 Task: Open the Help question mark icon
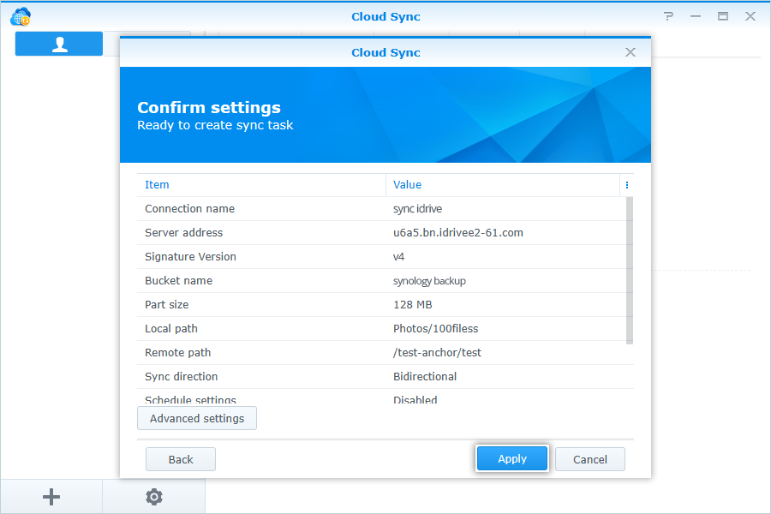pos(668,16)
